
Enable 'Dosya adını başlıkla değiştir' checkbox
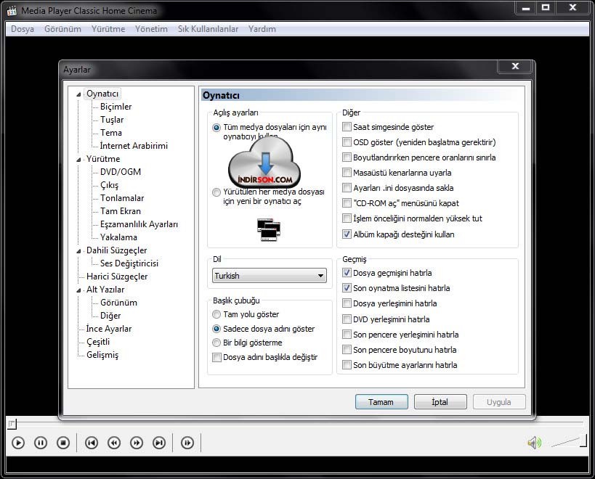pyautogui.click(x=216, y=357)
